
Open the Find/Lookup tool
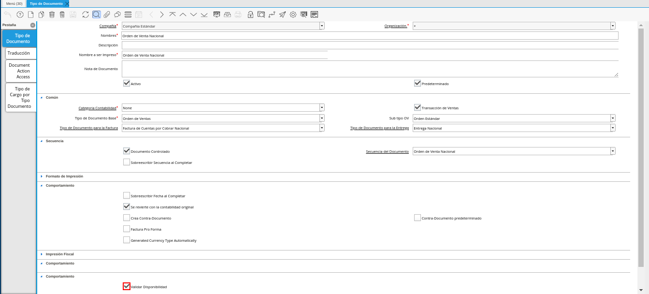[95, 15]
